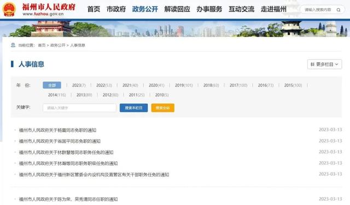Filter by year 2023(7)
Image resolution: width=350 pixels, height=205 pixels.
click(79, 85)
